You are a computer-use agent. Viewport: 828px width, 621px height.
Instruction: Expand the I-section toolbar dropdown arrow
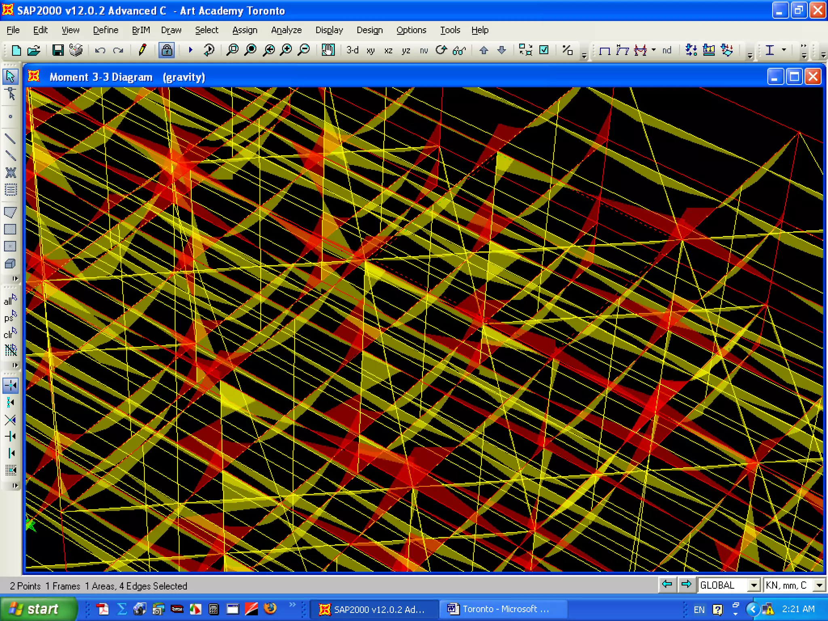pyautogui.click(x=784, y=50)
